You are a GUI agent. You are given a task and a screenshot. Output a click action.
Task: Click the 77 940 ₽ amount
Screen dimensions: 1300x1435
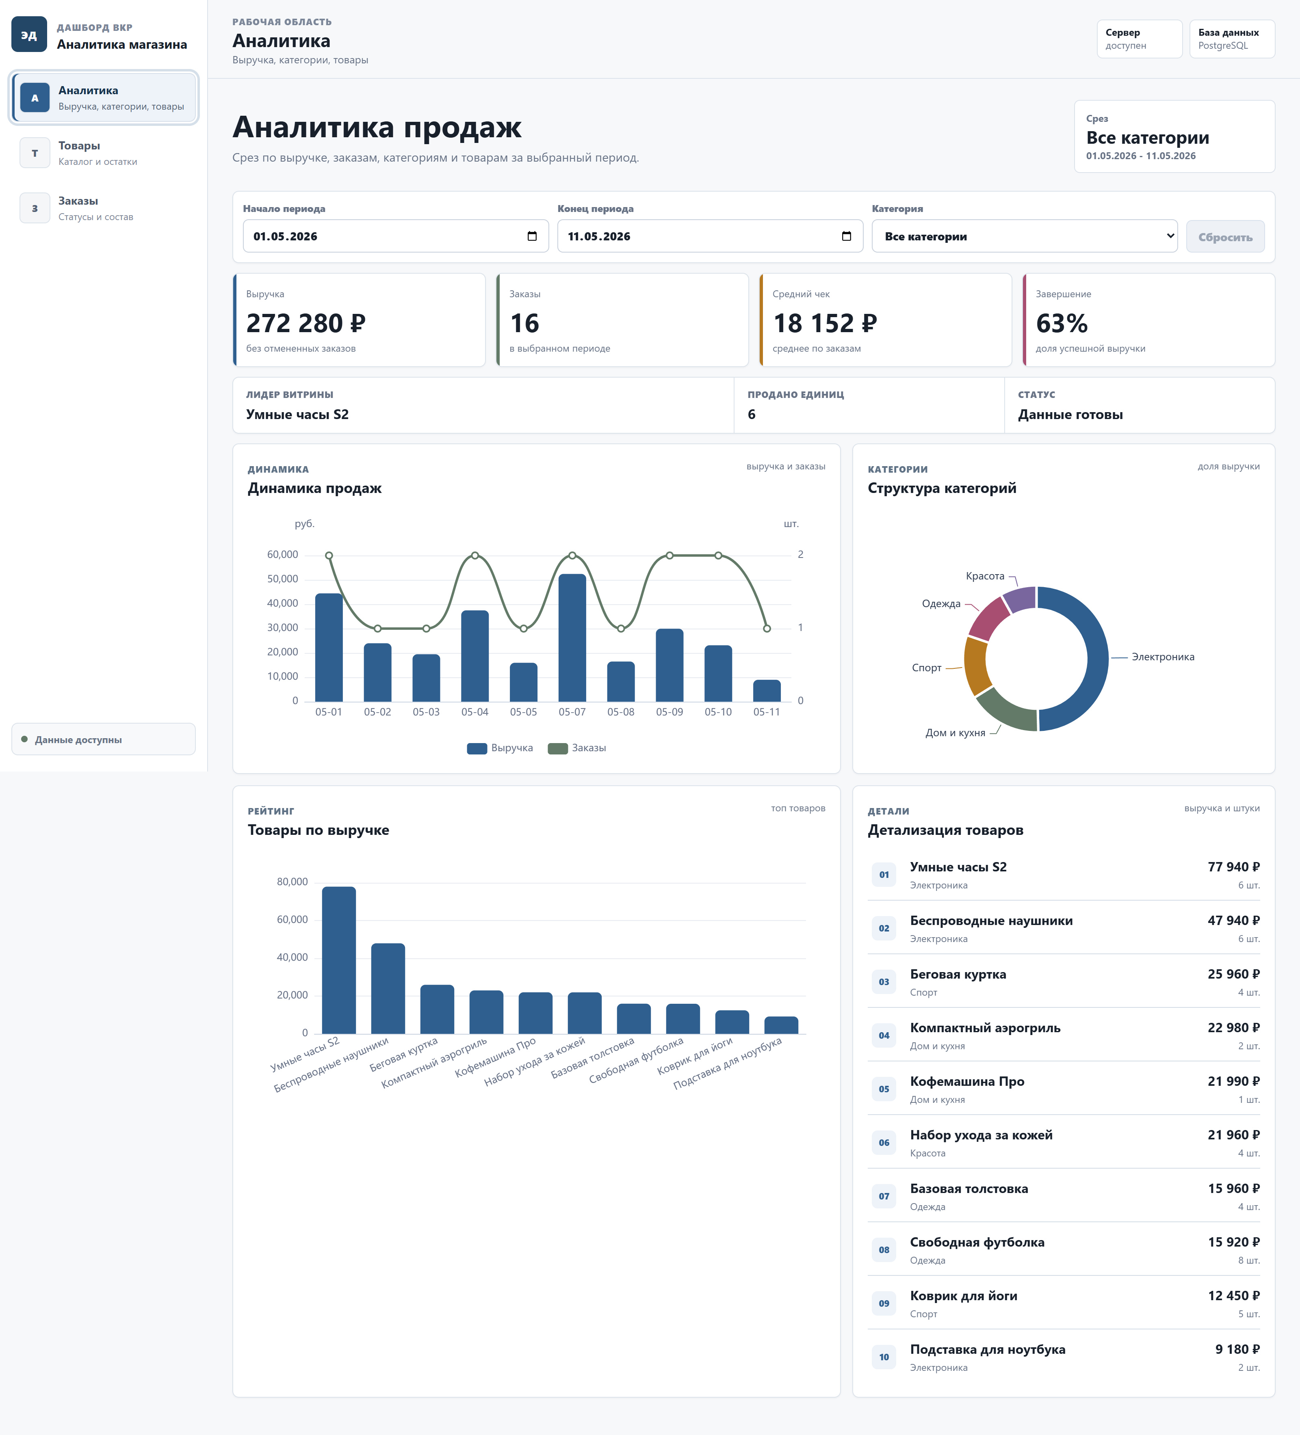pyautogui.click(x=1233, y=866)
